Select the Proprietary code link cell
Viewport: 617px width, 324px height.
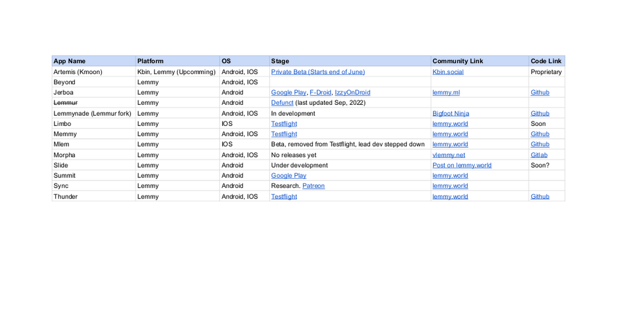click(x=547, y=72)
